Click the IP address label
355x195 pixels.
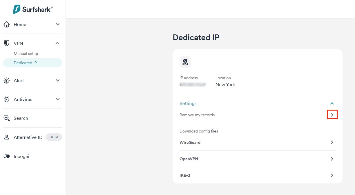[189, 78]
